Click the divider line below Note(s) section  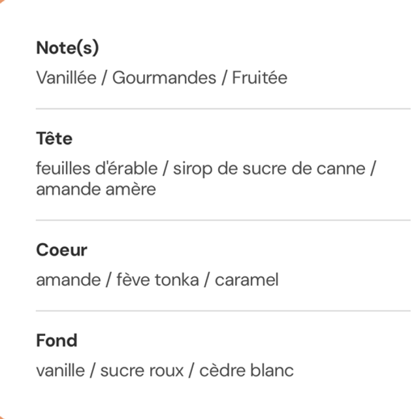pos(222,109)
